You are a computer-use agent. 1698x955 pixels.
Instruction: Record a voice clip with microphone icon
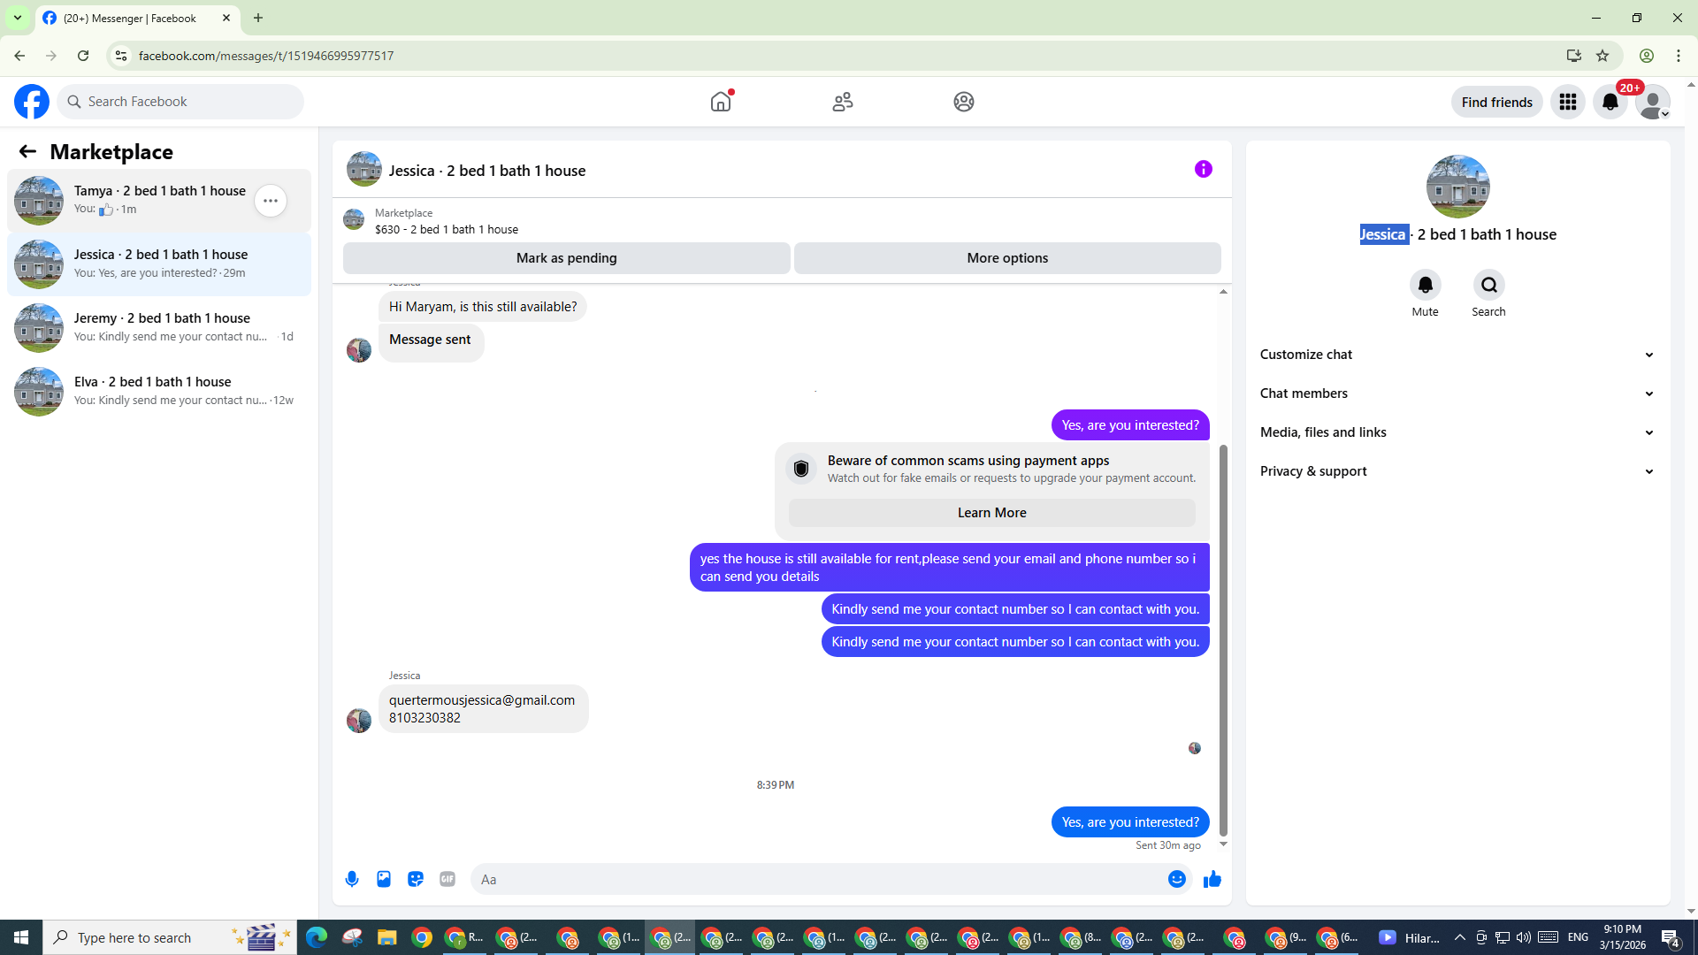click(352, 879)
